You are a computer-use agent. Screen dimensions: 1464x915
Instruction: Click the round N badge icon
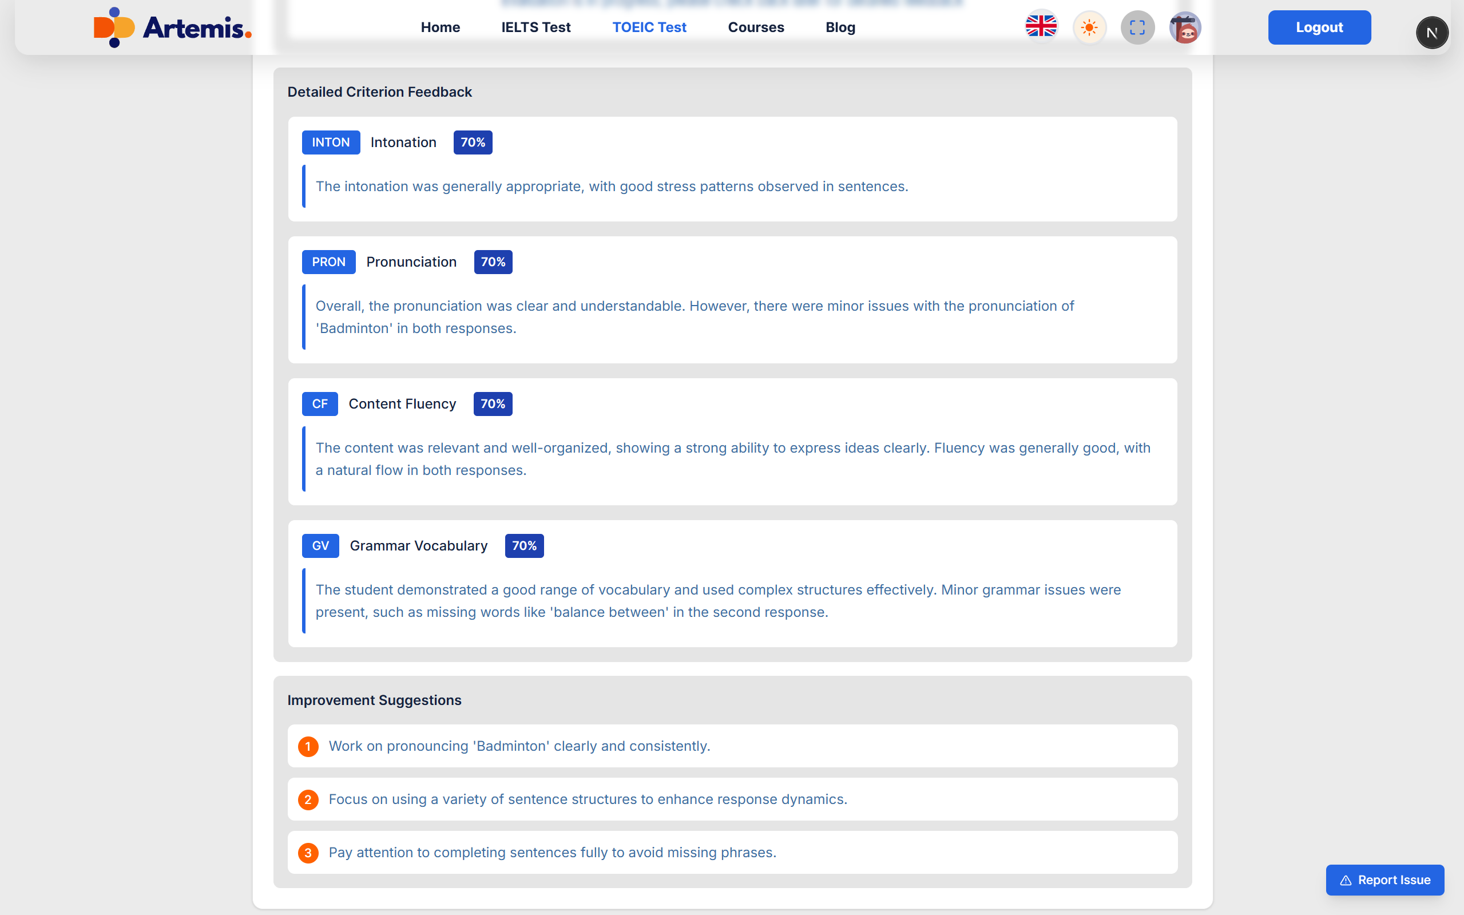[x=1431, y=33]
